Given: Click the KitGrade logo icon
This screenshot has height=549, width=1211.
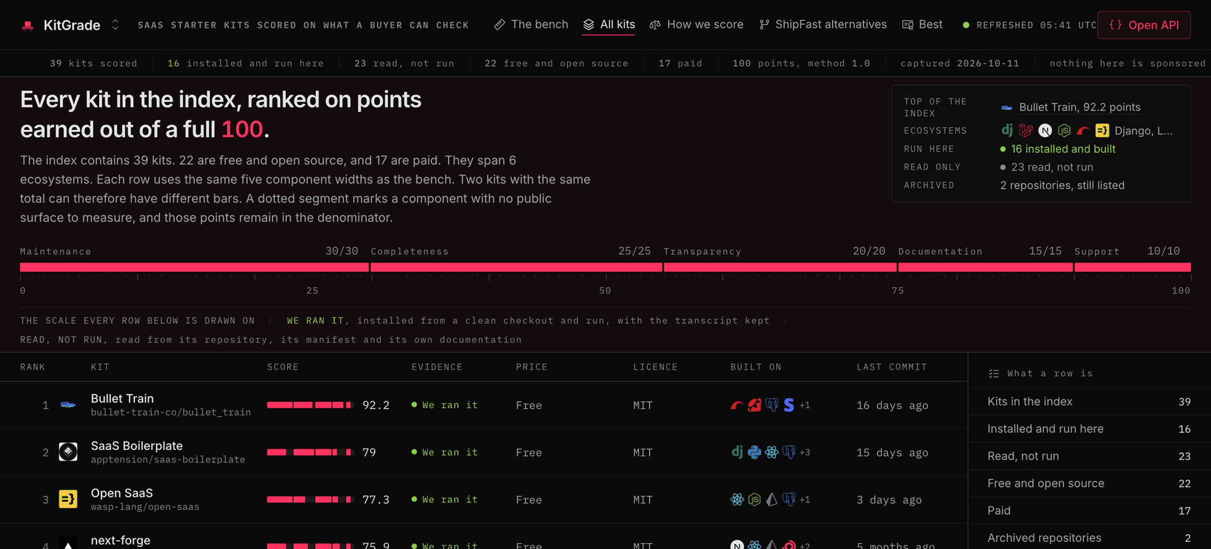Looking at the screenshot, I should click(x=28, y=25).
